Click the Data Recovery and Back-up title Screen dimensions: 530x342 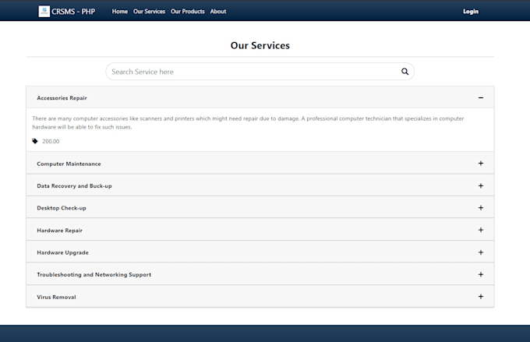74,185
